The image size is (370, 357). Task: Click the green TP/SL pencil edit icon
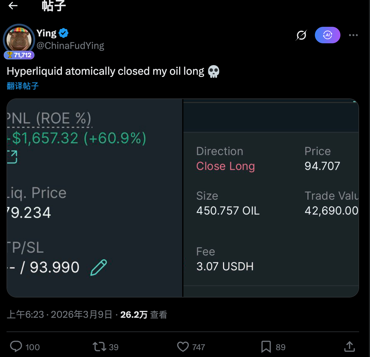tap(98, 268)
